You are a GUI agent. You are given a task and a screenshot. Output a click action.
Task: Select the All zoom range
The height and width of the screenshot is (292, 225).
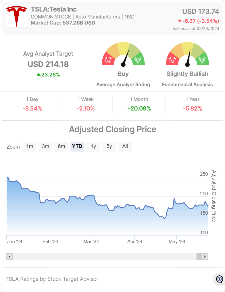[x=125, y=146]
